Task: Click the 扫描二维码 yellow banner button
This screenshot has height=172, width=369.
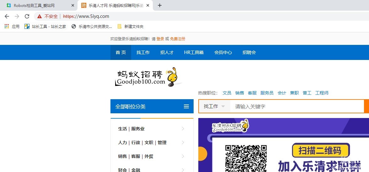Action: point(321,150)
